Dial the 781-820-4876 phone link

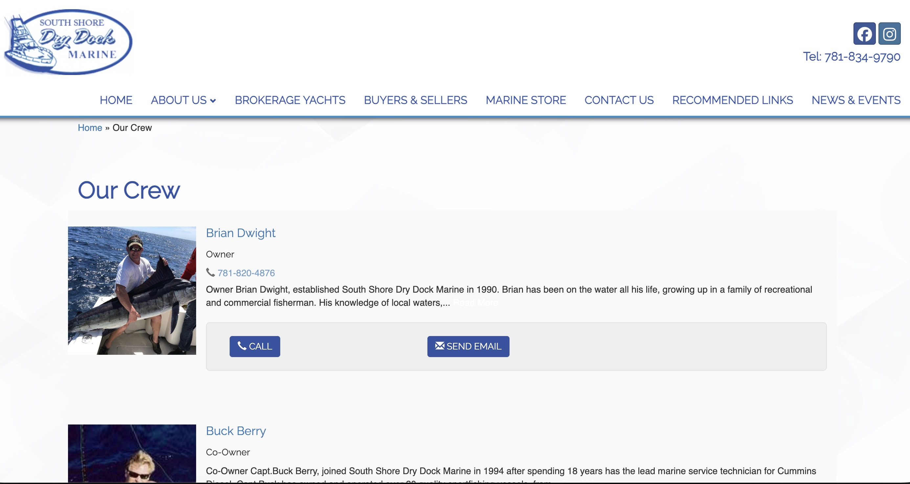pos(246,273)
